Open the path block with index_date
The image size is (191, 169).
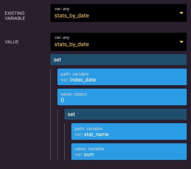122,77
